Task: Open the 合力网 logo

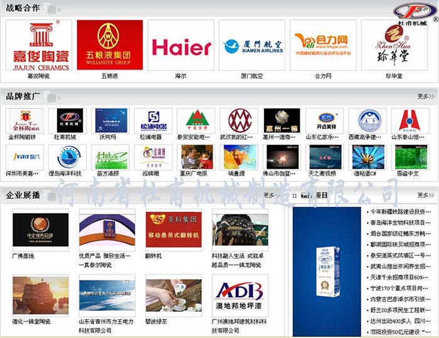Action: click(322, 46)
